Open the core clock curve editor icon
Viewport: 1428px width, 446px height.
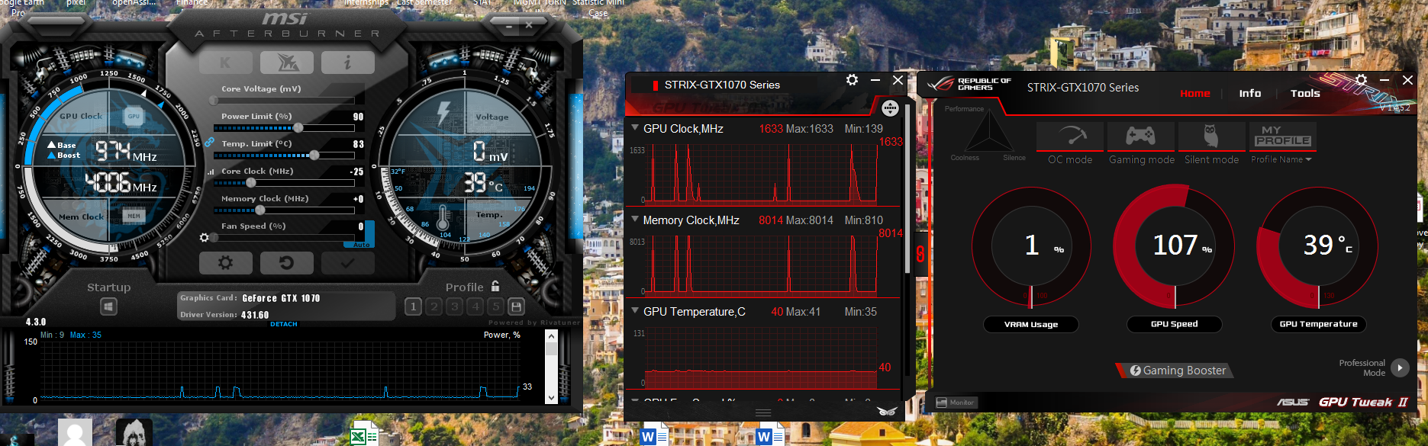[211, 172]
